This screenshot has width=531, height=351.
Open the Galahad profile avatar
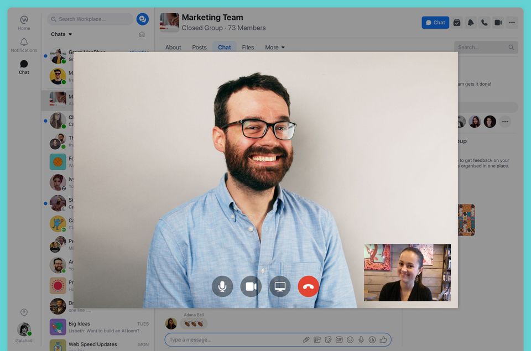coord(24,329)
